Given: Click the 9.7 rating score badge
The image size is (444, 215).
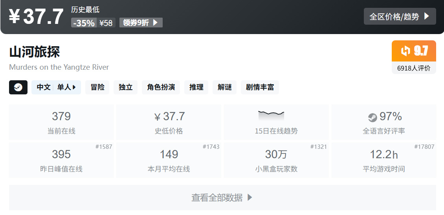Looking at the screenshot, I should 414,51.
